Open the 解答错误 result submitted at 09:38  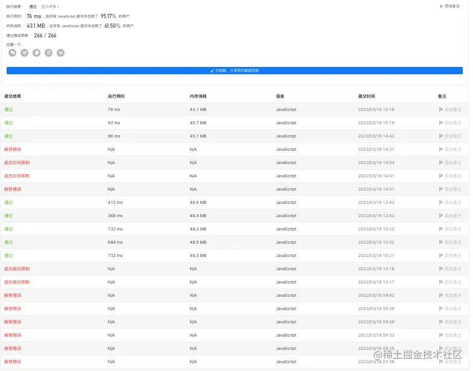(x=13, y=322)
